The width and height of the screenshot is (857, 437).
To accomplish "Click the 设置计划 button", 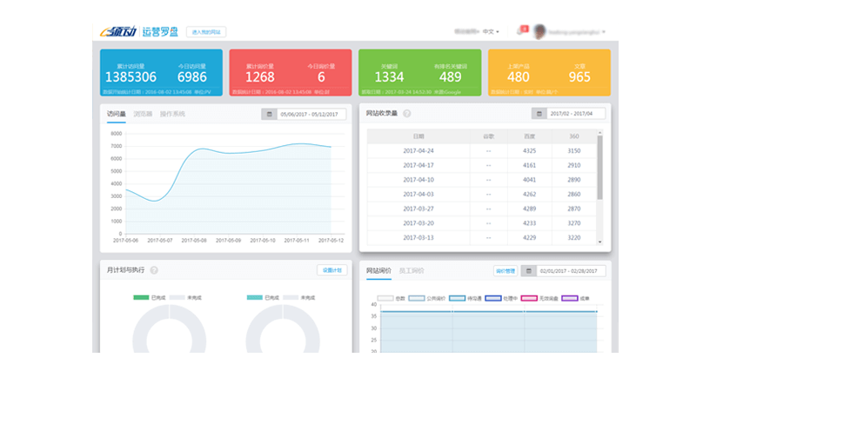I will click(x=331, y=270).
